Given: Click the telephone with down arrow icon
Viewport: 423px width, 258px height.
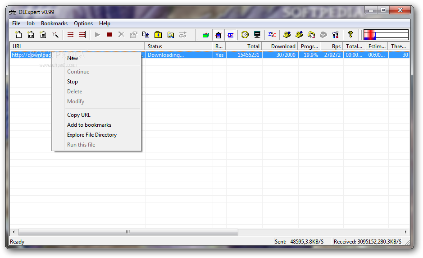Looking at the screenshot, I should [x=299, y=35].
